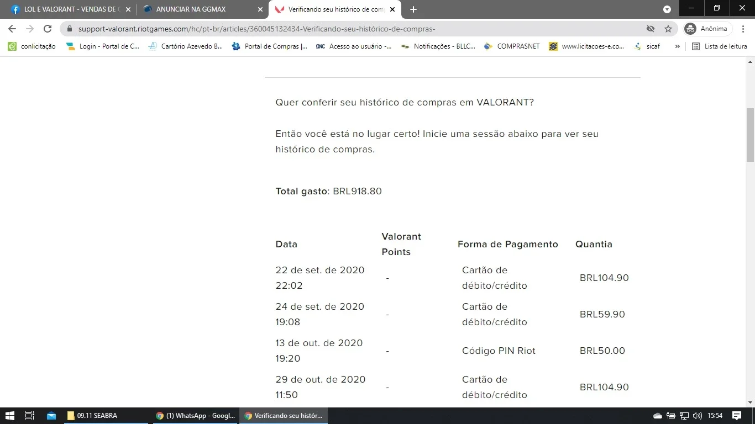Viewport: 755px width, 424px height.
Task: Go back to the previous page
Action: pyautogui.click(x=12, y=29)
